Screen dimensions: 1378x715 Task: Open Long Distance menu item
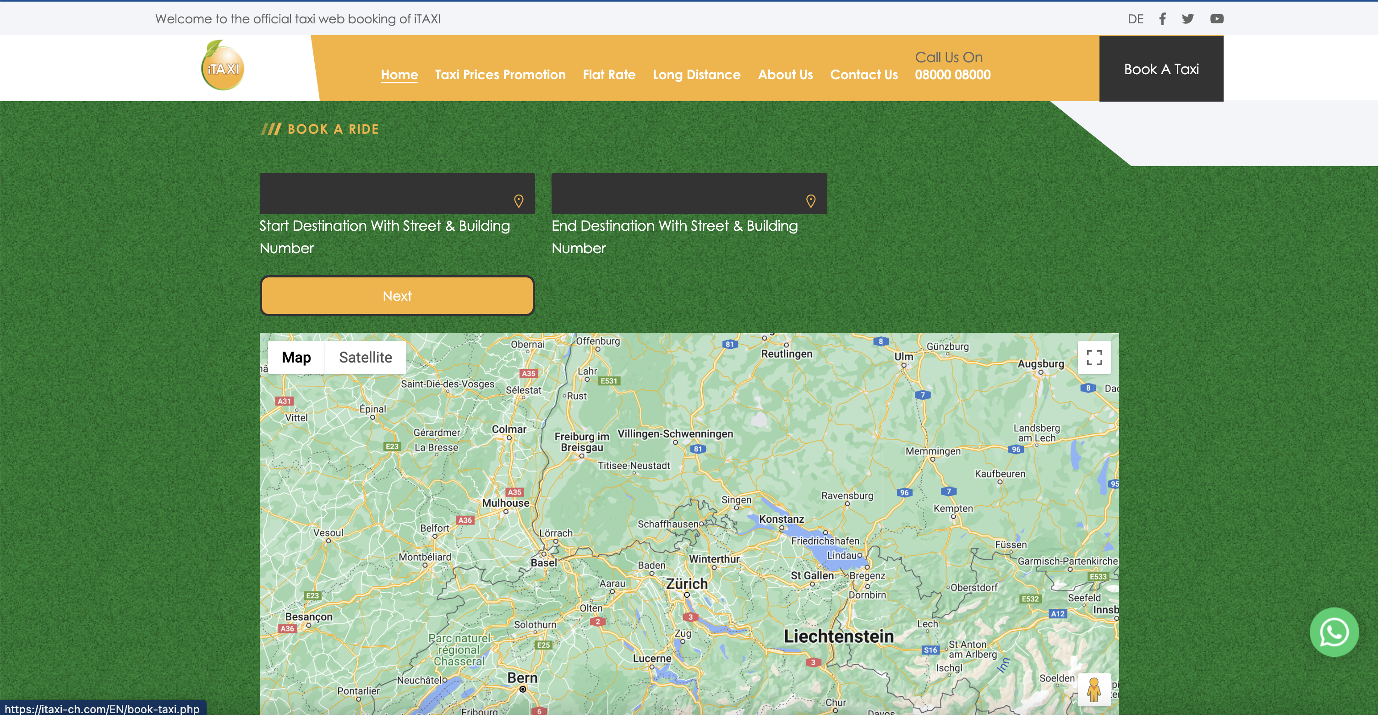click(x=696, y=75)
